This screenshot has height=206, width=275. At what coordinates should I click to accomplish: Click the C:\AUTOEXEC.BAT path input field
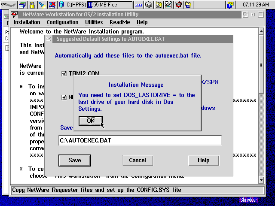[x=140, y=140]
